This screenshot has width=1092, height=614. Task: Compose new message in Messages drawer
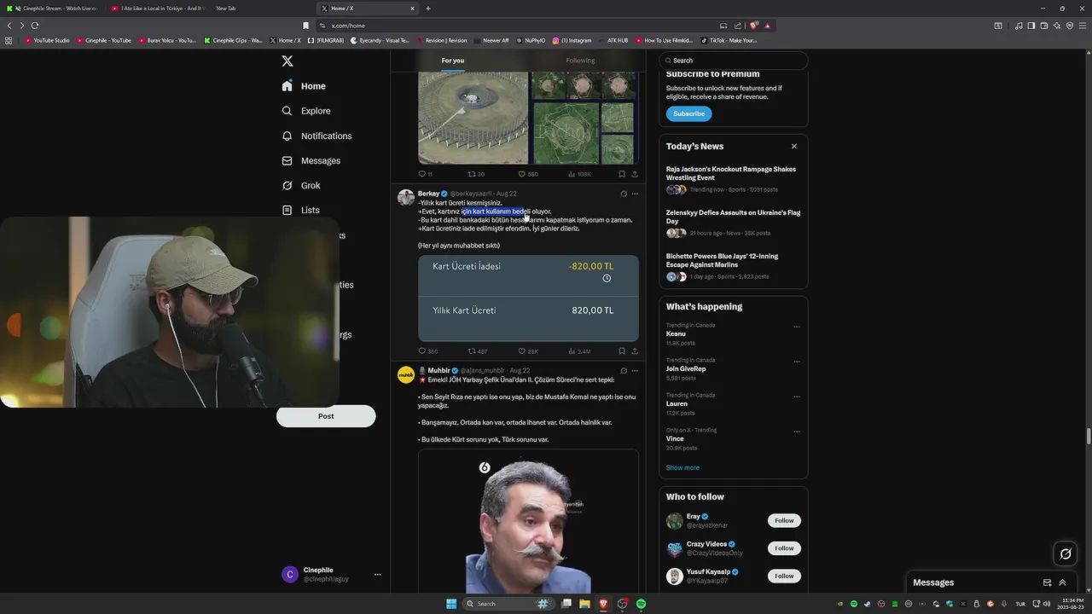point(1047,582)
